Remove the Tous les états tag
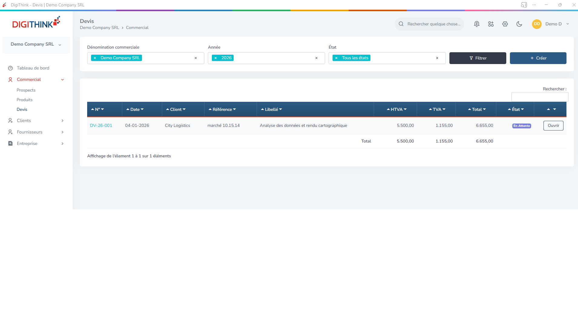 pos(336,58)
